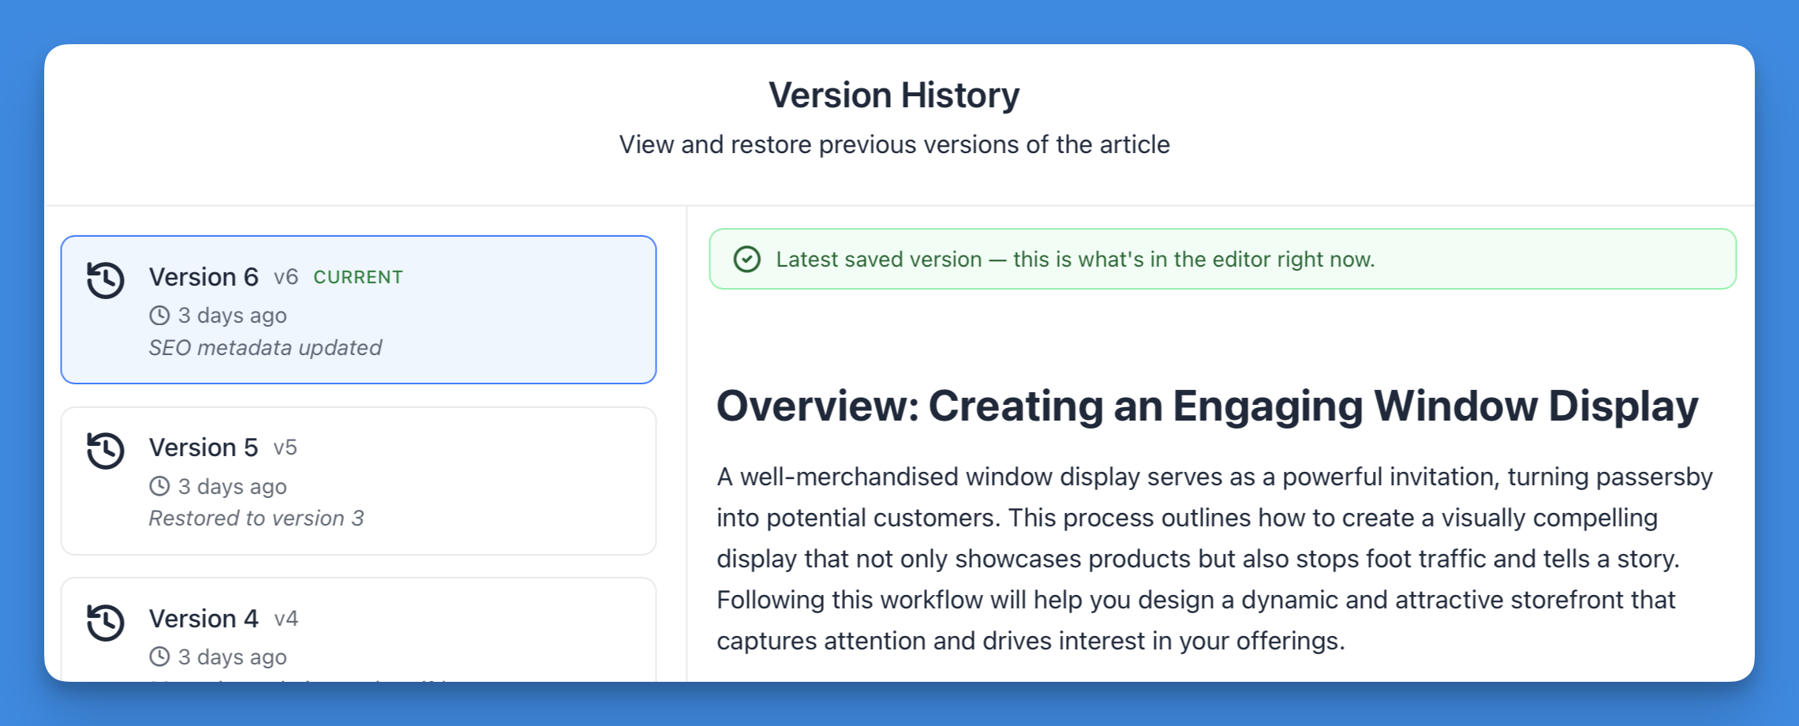The image size is (1799, 726).
Task: Click the history icon on Version 6
Action: 106,280
